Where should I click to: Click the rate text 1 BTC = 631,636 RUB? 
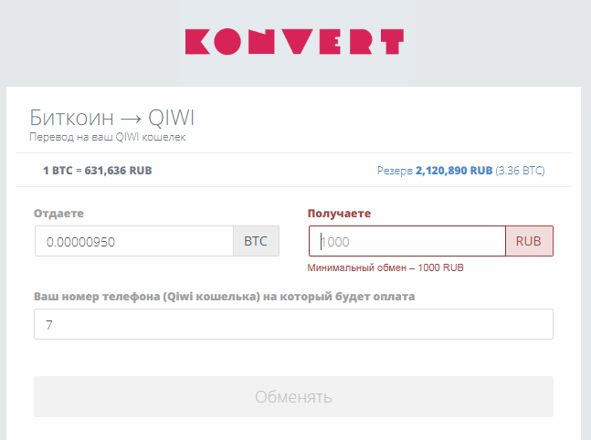point(98,171)
